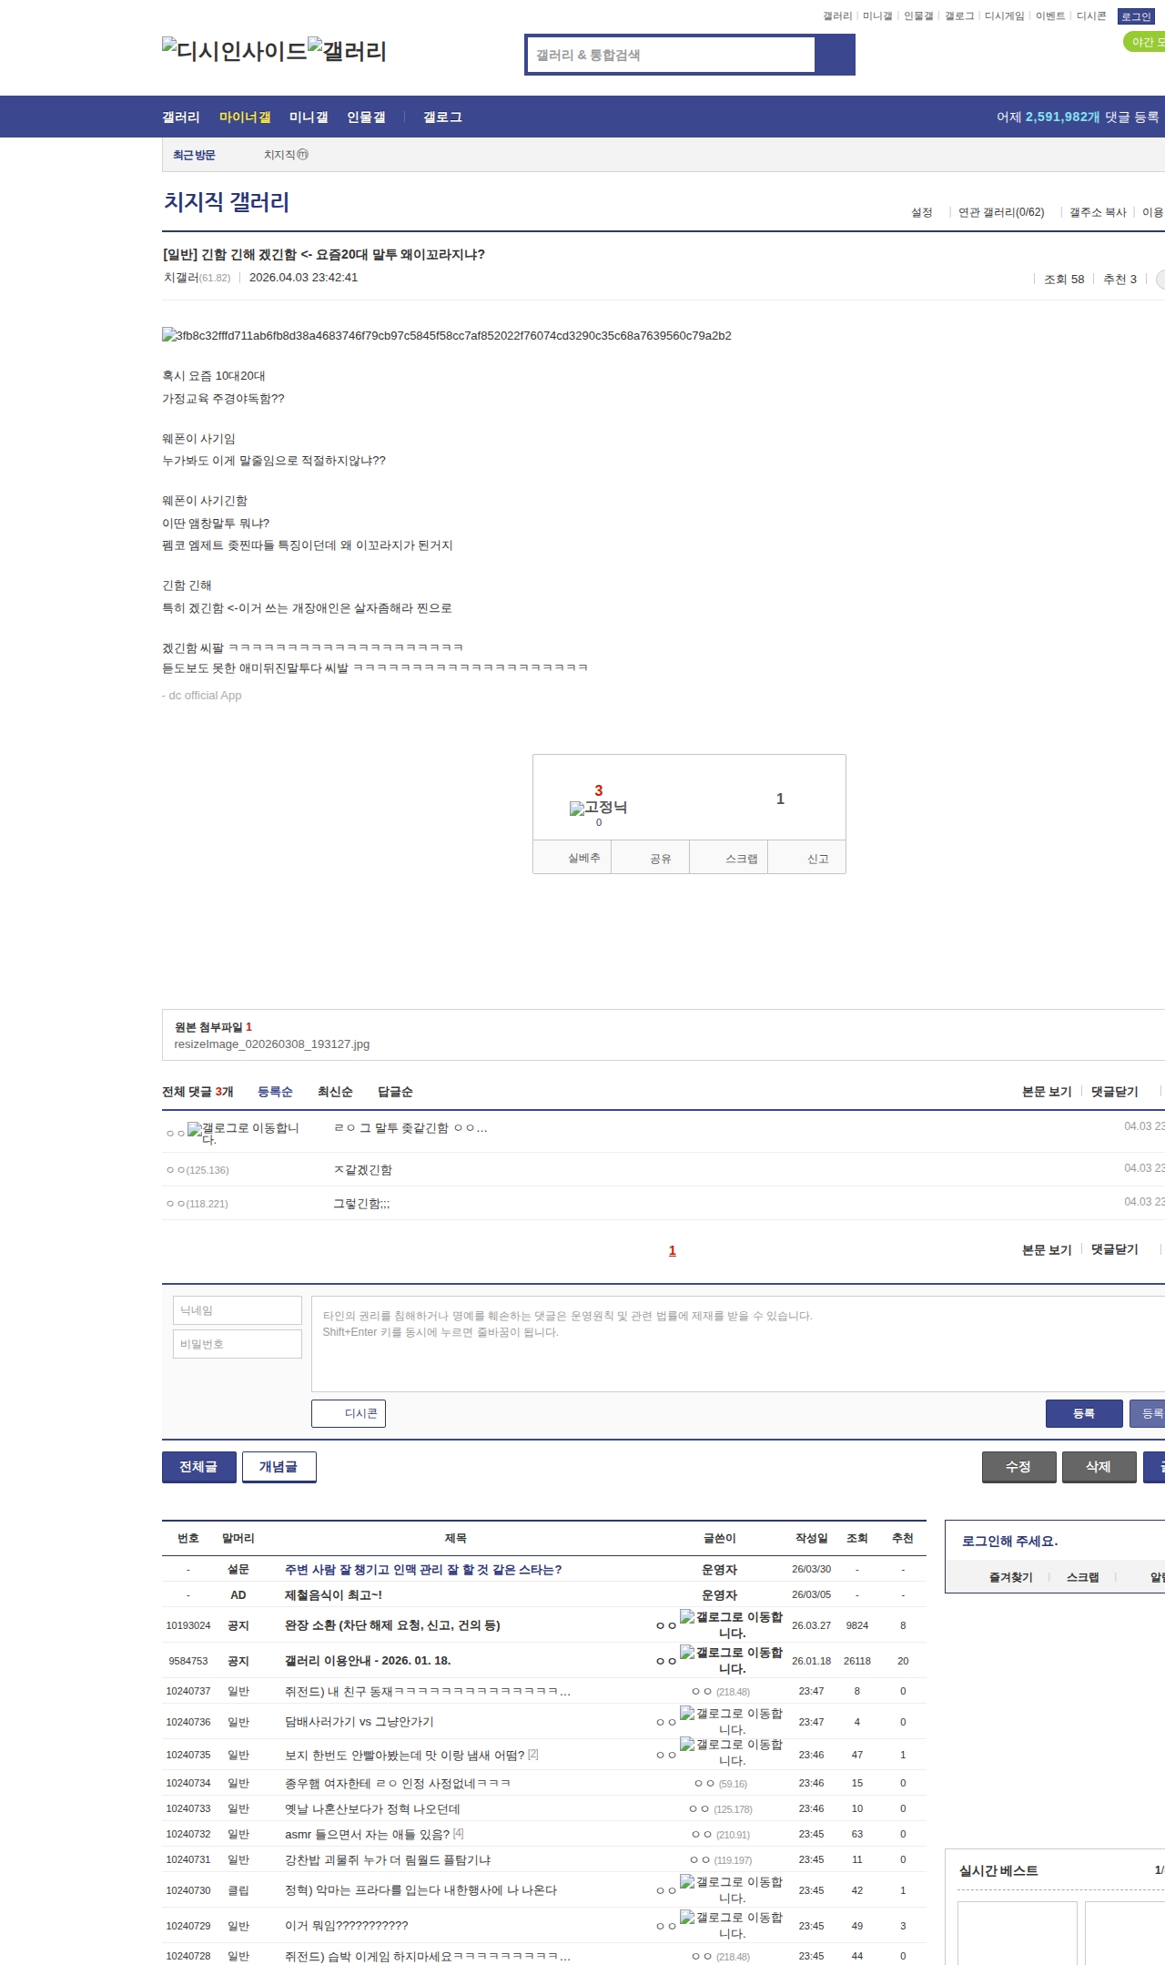Open the AD post 제철음식이 최고~!
The width and height of the screenshot is (1165, 1965).
(333, 1594)
